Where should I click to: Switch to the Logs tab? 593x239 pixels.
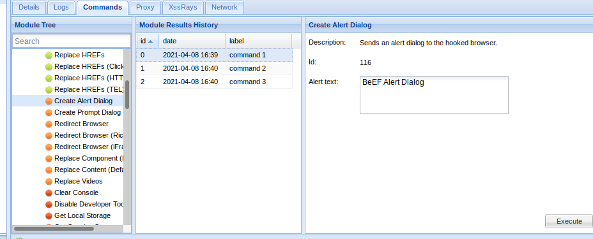click(x=61, y=8)
